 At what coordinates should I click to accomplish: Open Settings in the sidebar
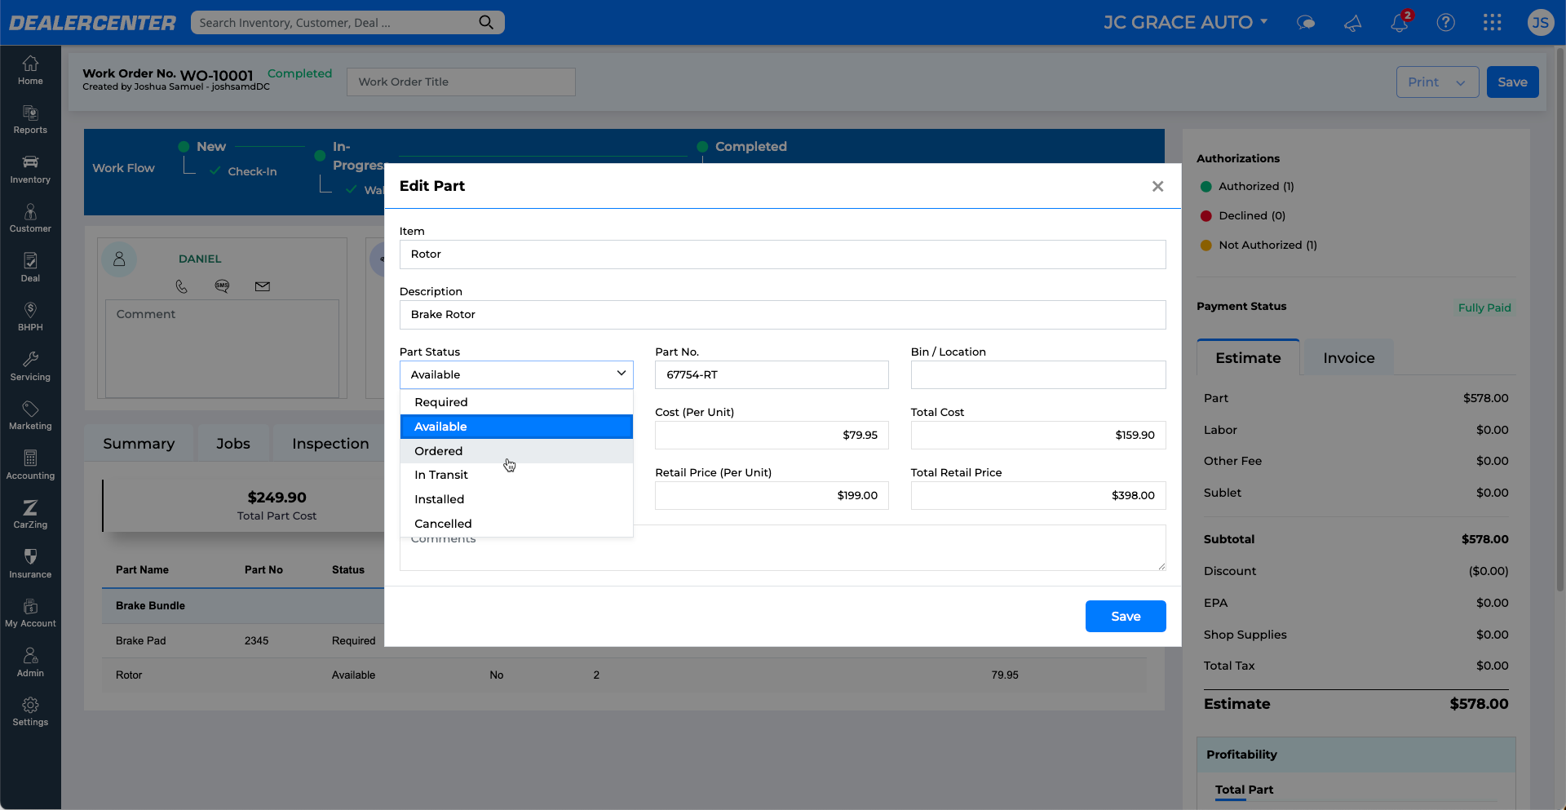[30, 712]
